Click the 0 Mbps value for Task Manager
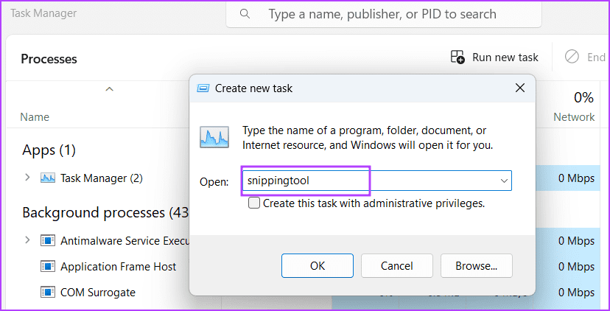 point(577,178)
